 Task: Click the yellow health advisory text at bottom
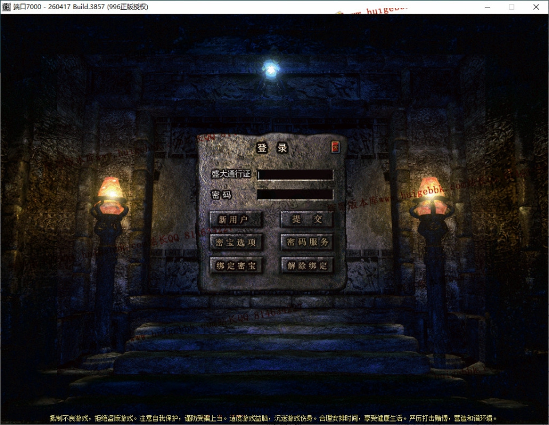[273, 418]
